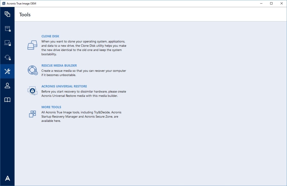The width and height of the screenshot is (287, 186).
Task: Click the More Tools squares icon
Action: pyautogui.click(x=32, y=114)
